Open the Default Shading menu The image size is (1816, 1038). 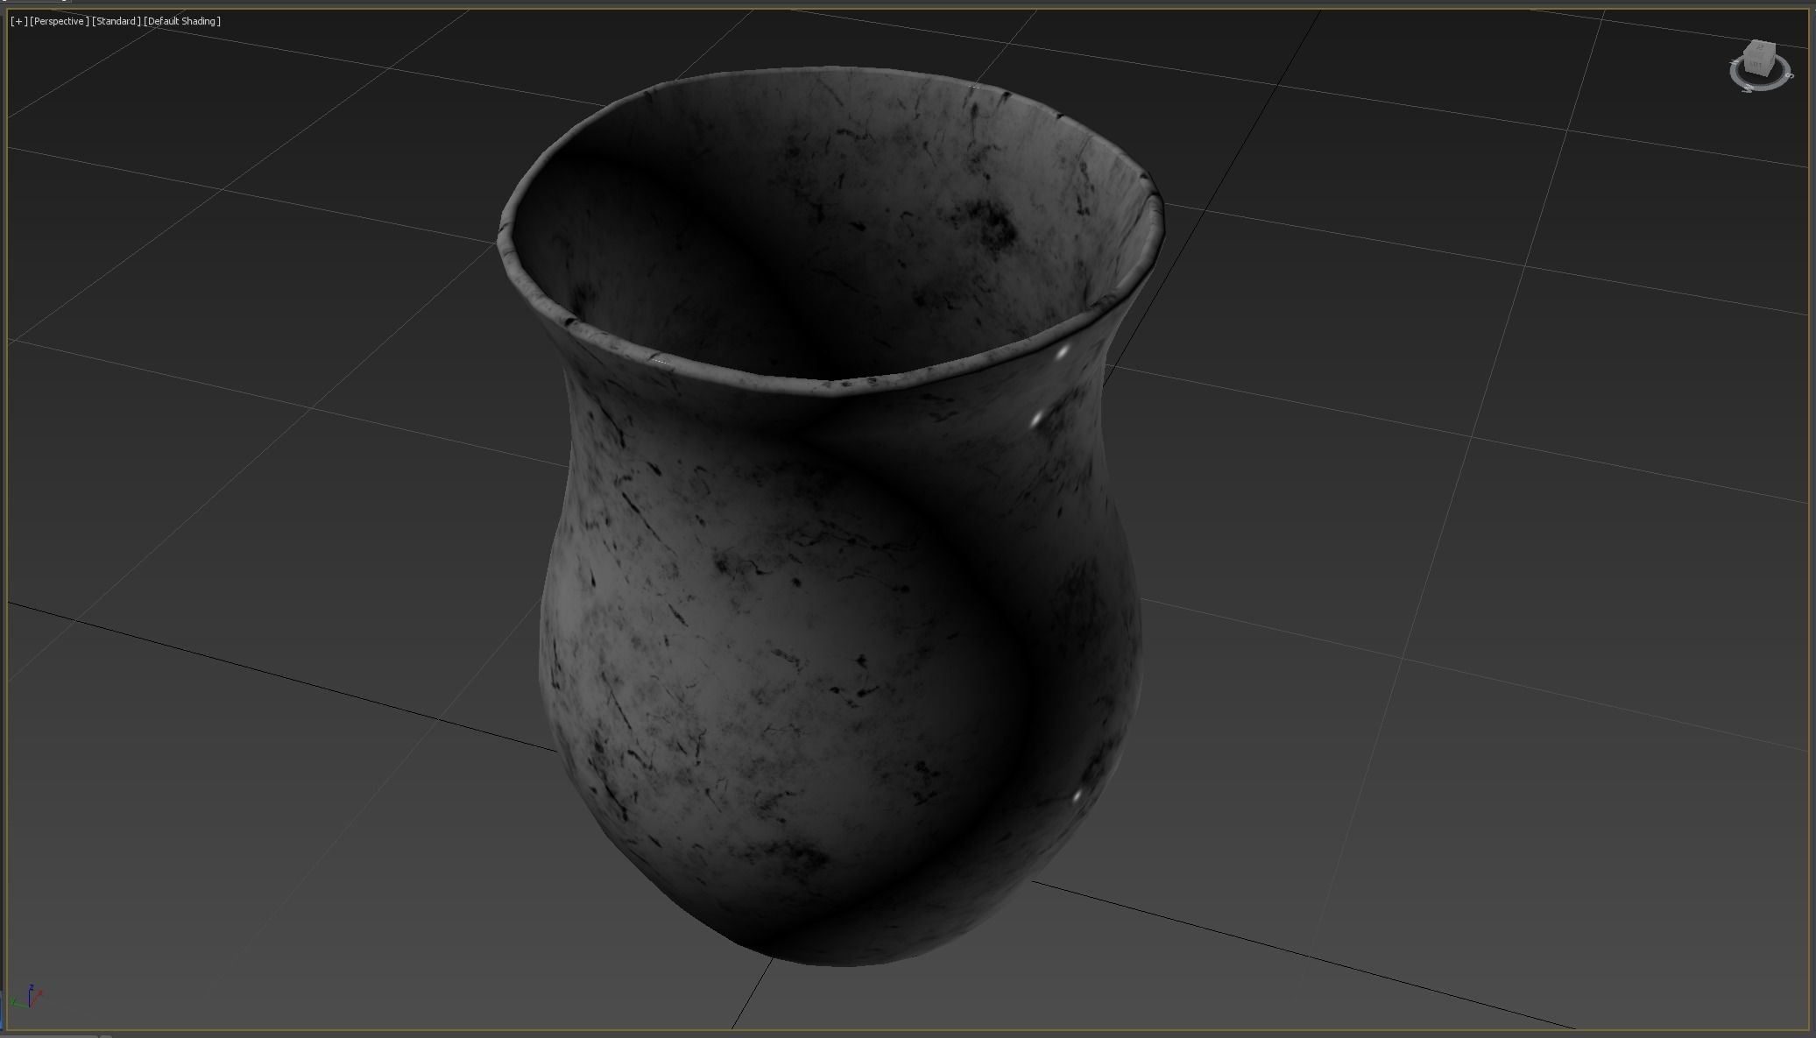click(182, 21)
